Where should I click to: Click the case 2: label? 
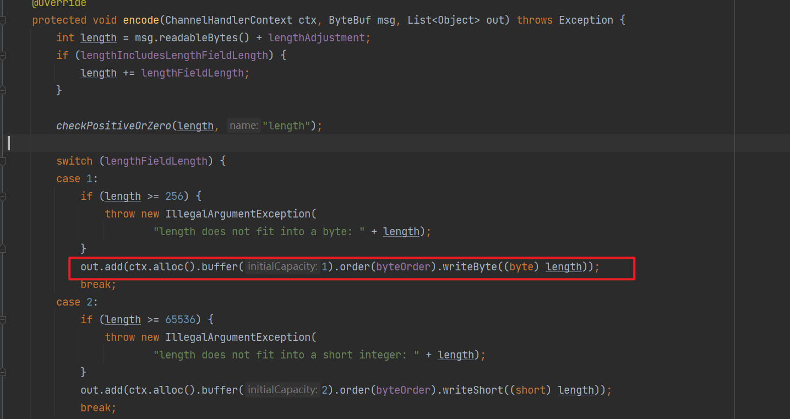pyautogui.click(x=77, y=302)
